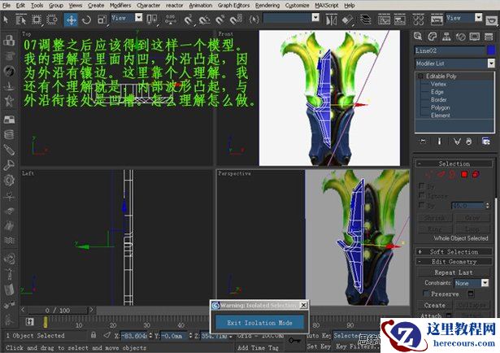
Task: Open the Customize menu
Action: 297,6
